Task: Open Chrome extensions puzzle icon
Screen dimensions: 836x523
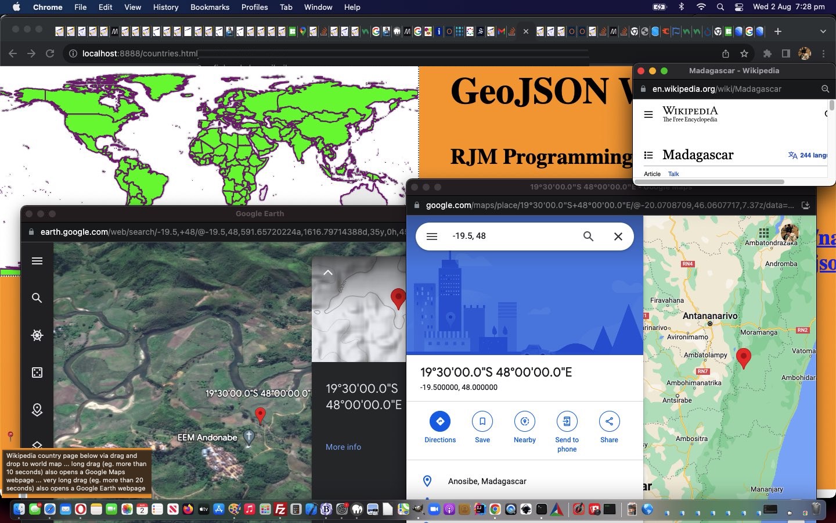Action: click(x=767, y=53)
